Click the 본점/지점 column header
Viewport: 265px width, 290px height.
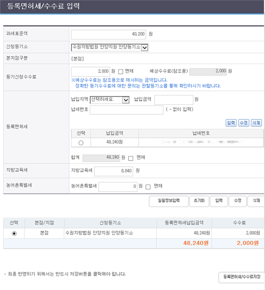tap(44, 223)
